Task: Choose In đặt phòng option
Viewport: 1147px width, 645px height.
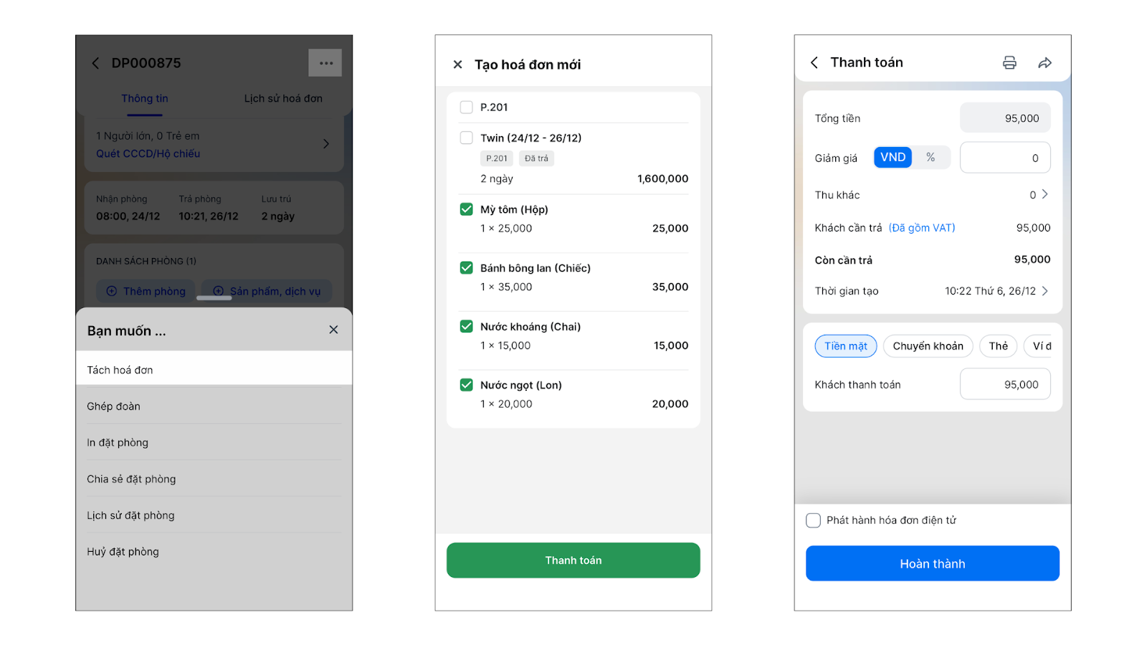Action: click(214, 443)
